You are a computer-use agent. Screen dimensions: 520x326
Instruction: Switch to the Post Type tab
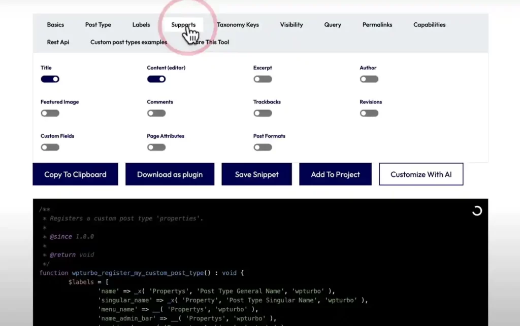(x=98, y=25)
